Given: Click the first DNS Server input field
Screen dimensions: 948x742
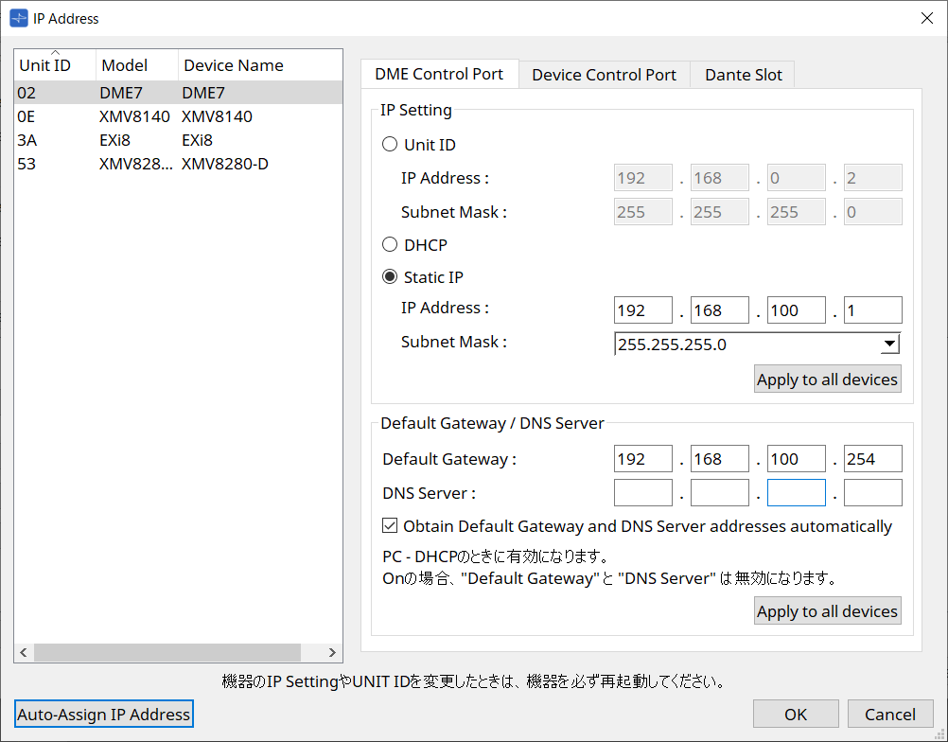Looking at the screenshot, I should [642, 492].
